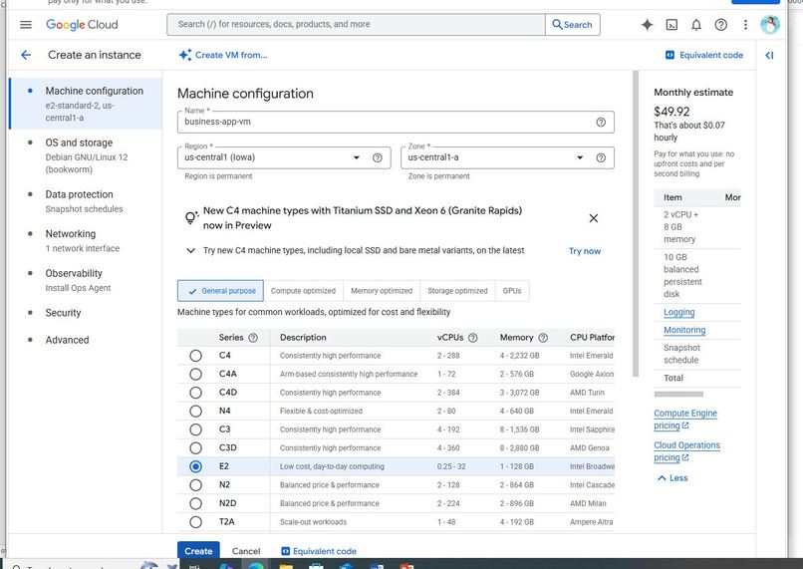Open the three-dot settings menu in header
The width and height of the screenshot is (803, 569).
tap(745, 25)
